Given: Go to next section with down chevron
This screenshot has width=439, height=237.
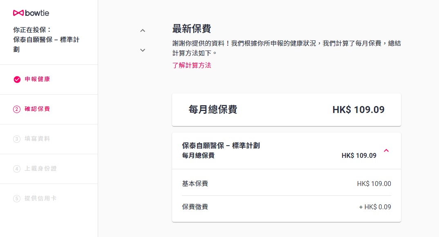Looking at the screenshot, I should (x=143, y=50).
